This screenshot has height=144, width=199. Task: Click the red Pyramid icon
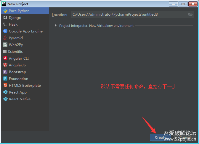[x=5, y=38]
